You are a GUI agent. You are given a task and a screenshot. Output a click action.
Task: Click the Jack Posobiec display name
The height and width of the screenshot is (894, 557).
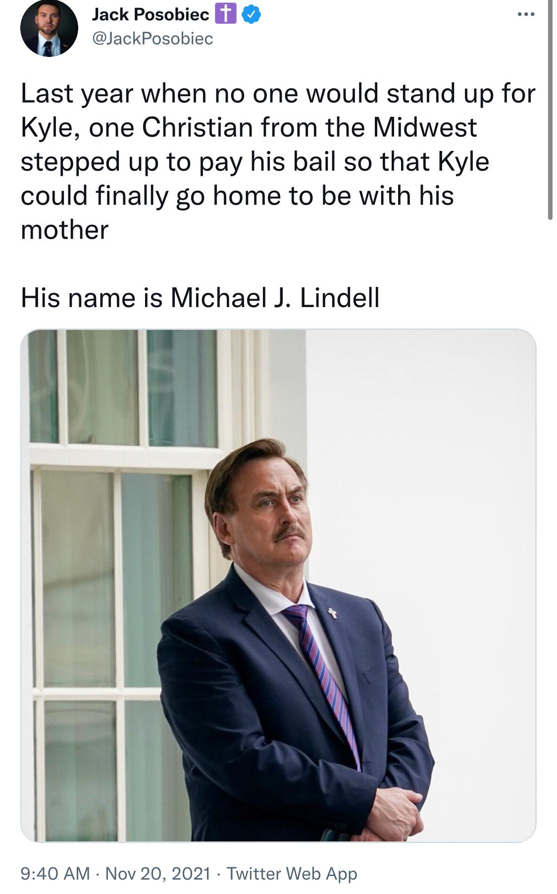click(151, 15)
